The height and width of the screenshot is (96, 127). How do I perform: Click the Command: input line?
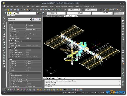tap(83, 87)
